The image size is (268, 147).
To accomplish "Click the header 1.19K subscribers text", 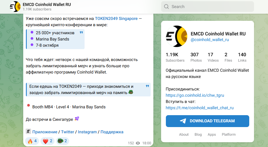I will pos(37,9).
